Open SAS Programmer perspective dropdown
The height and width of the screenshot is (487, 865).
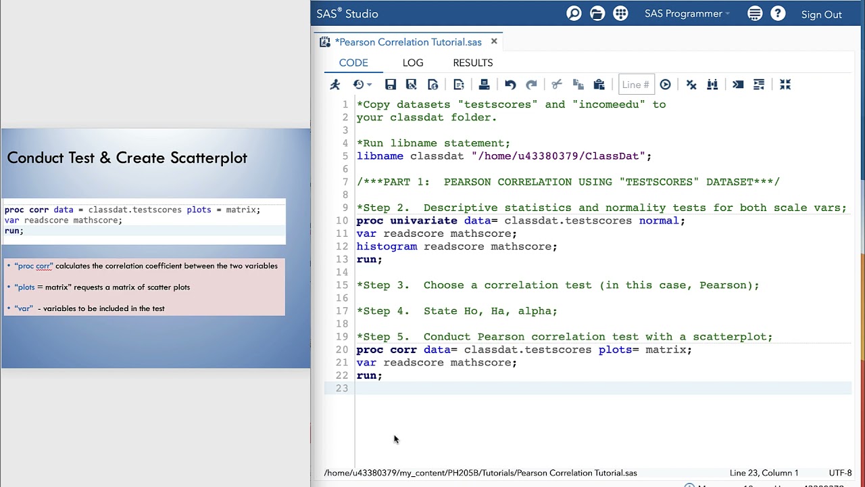[687, 14]
